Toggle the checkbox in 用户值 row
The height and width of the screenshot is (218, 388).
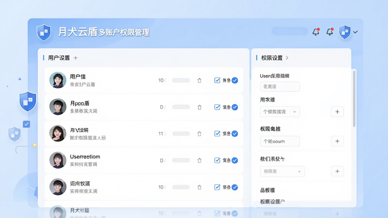point(217,80)
